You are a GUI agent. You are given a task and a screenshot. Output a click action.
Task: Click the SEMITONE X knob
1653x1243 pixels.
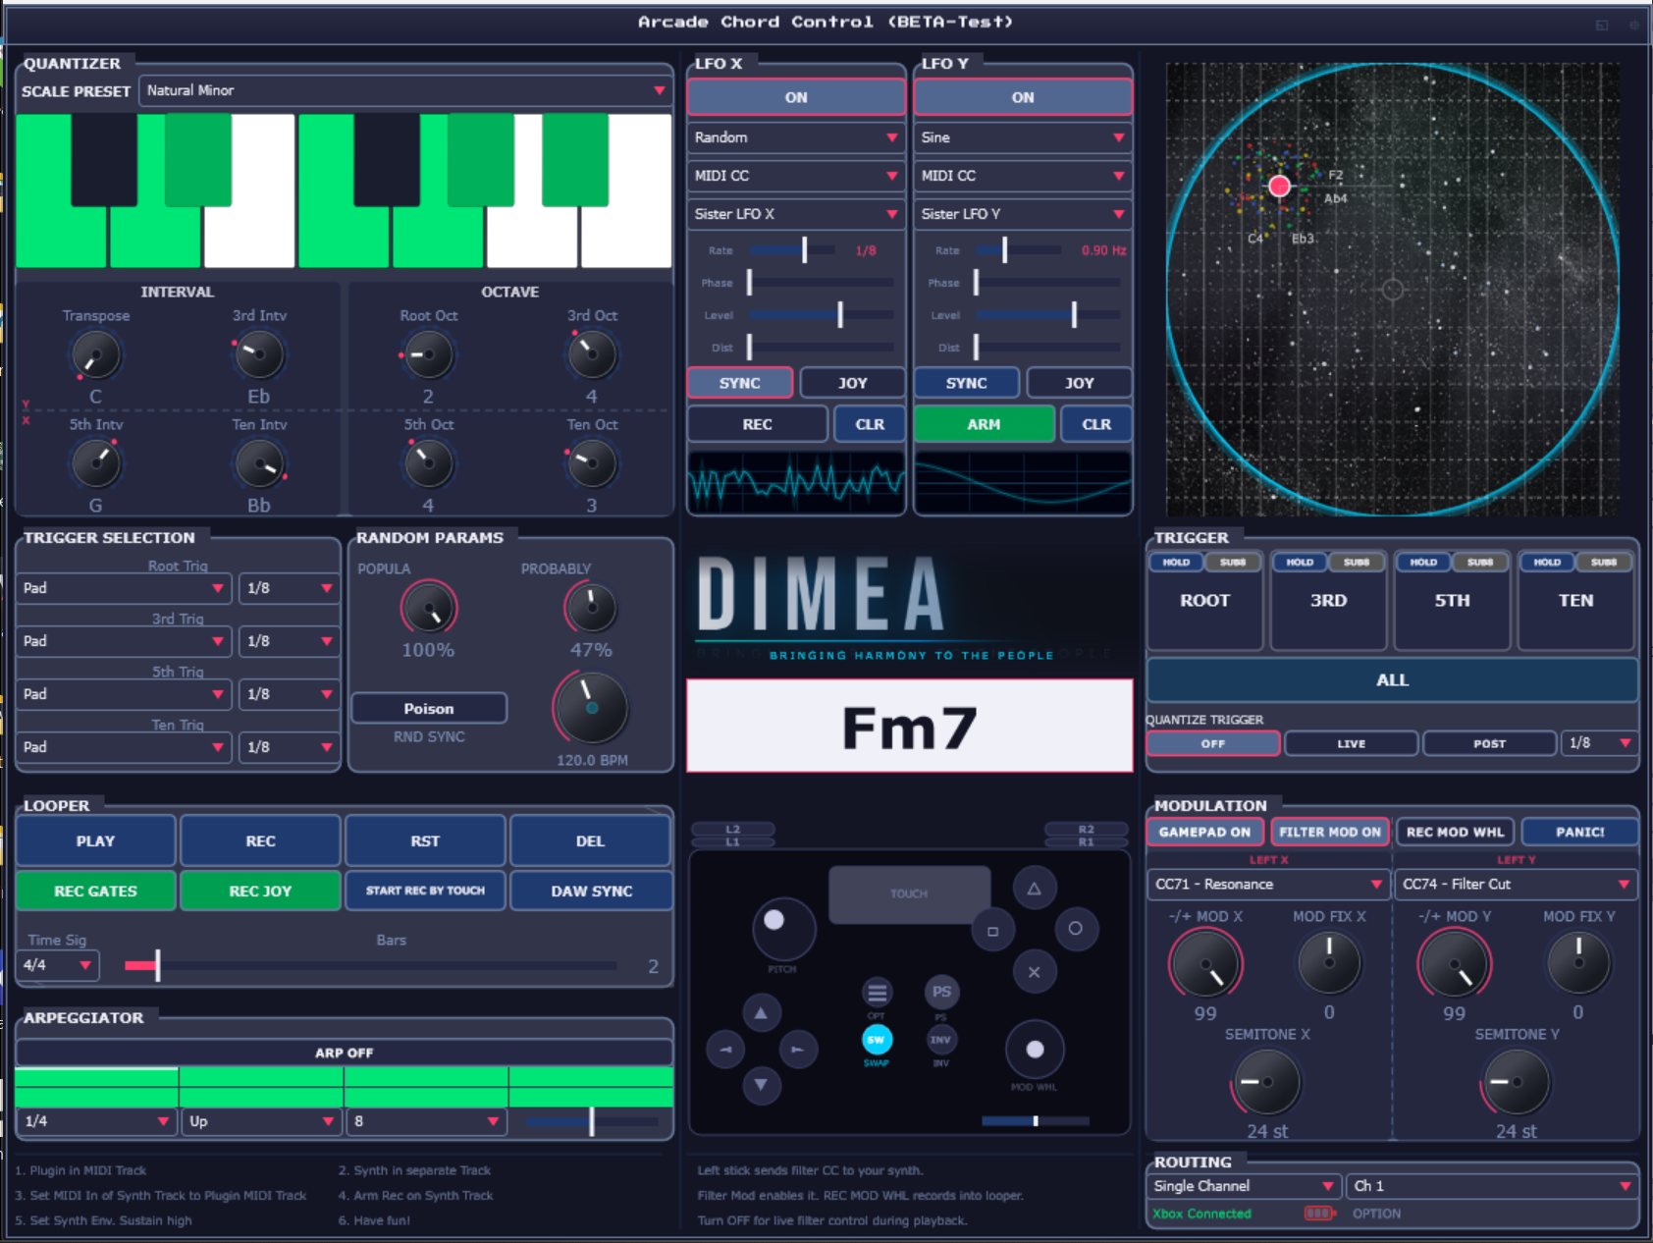pos(1266,1082)
